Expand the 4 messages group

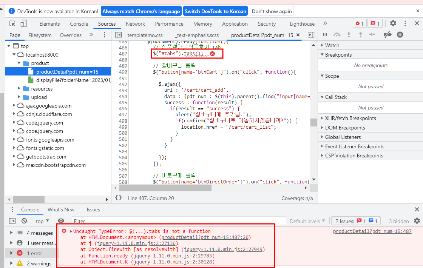(11, 233)
